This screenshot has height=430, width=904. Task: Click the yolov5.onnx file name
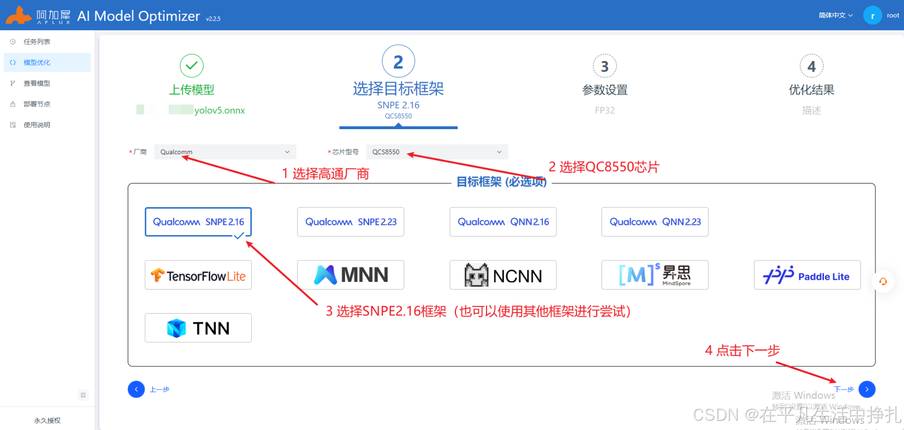click(x=219, y=110)
